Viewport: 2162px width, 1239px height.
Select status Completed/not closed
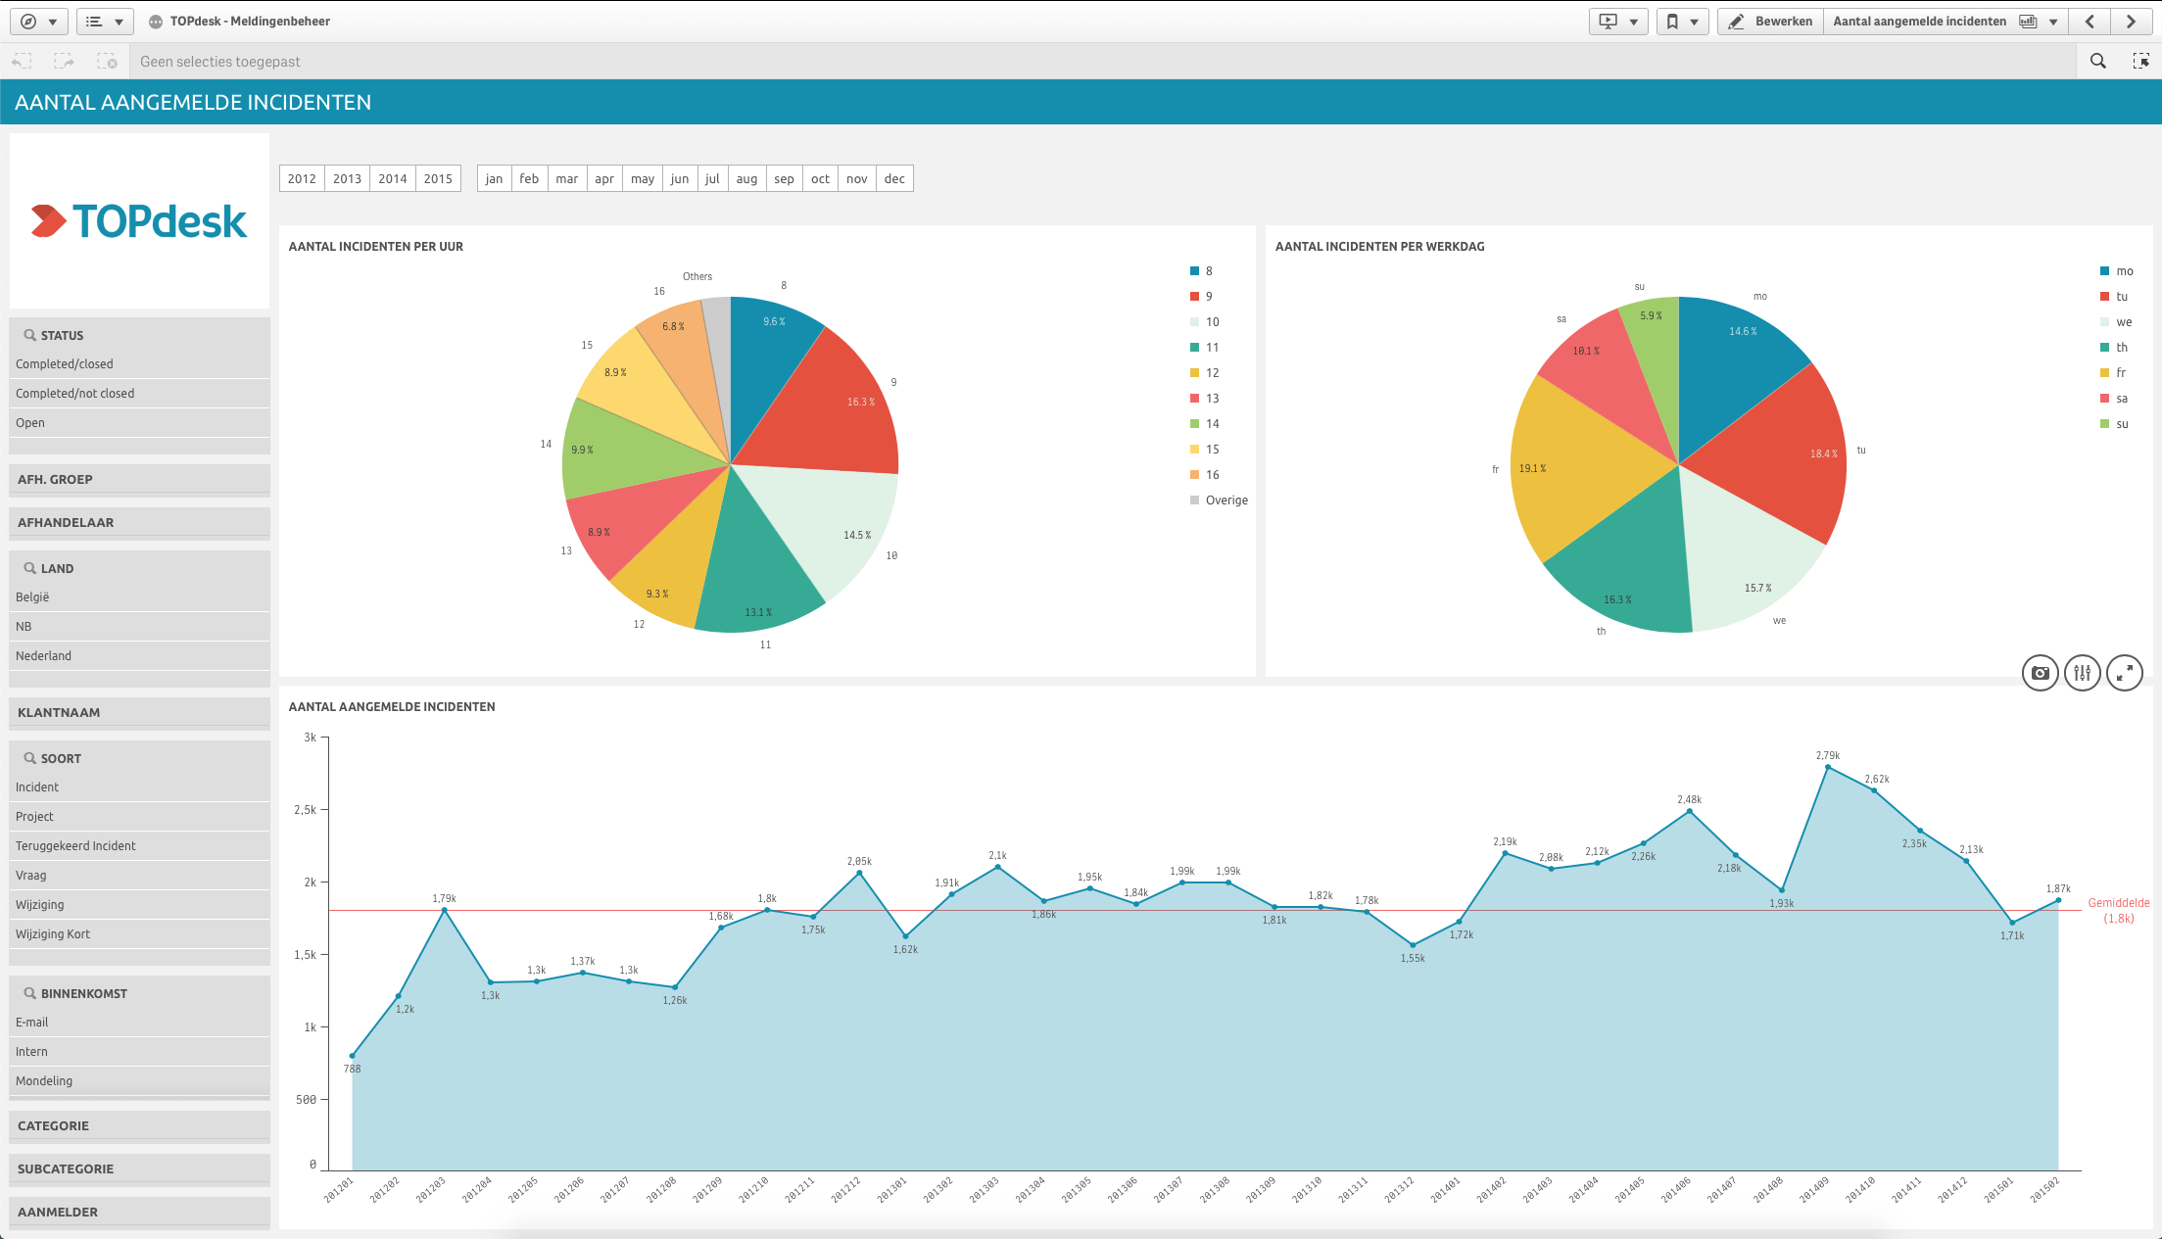139,393
